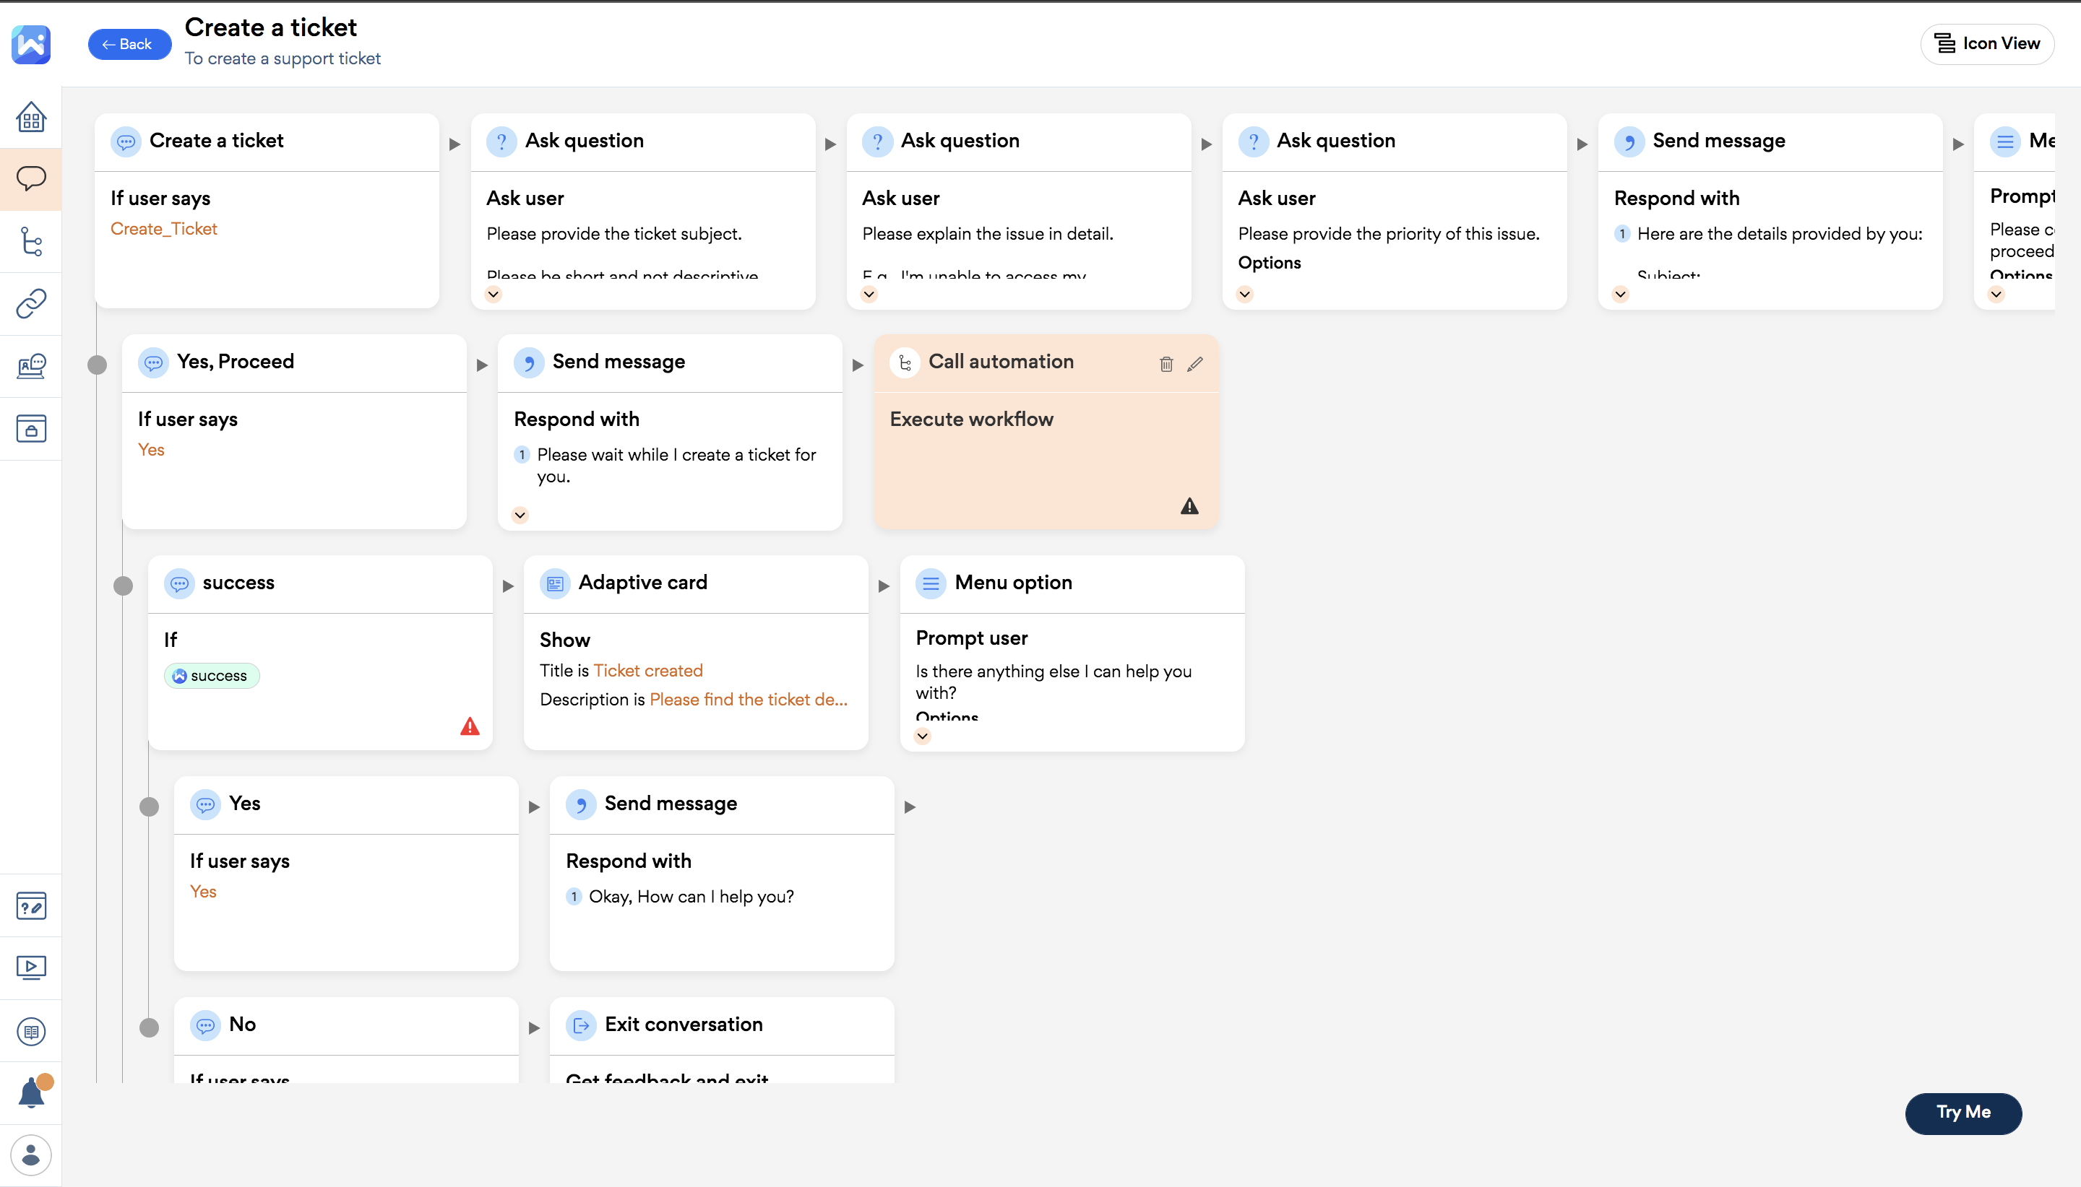Click the red warning on success card
Screen dimensions: 2081x1187
click(x=470, y=726)
